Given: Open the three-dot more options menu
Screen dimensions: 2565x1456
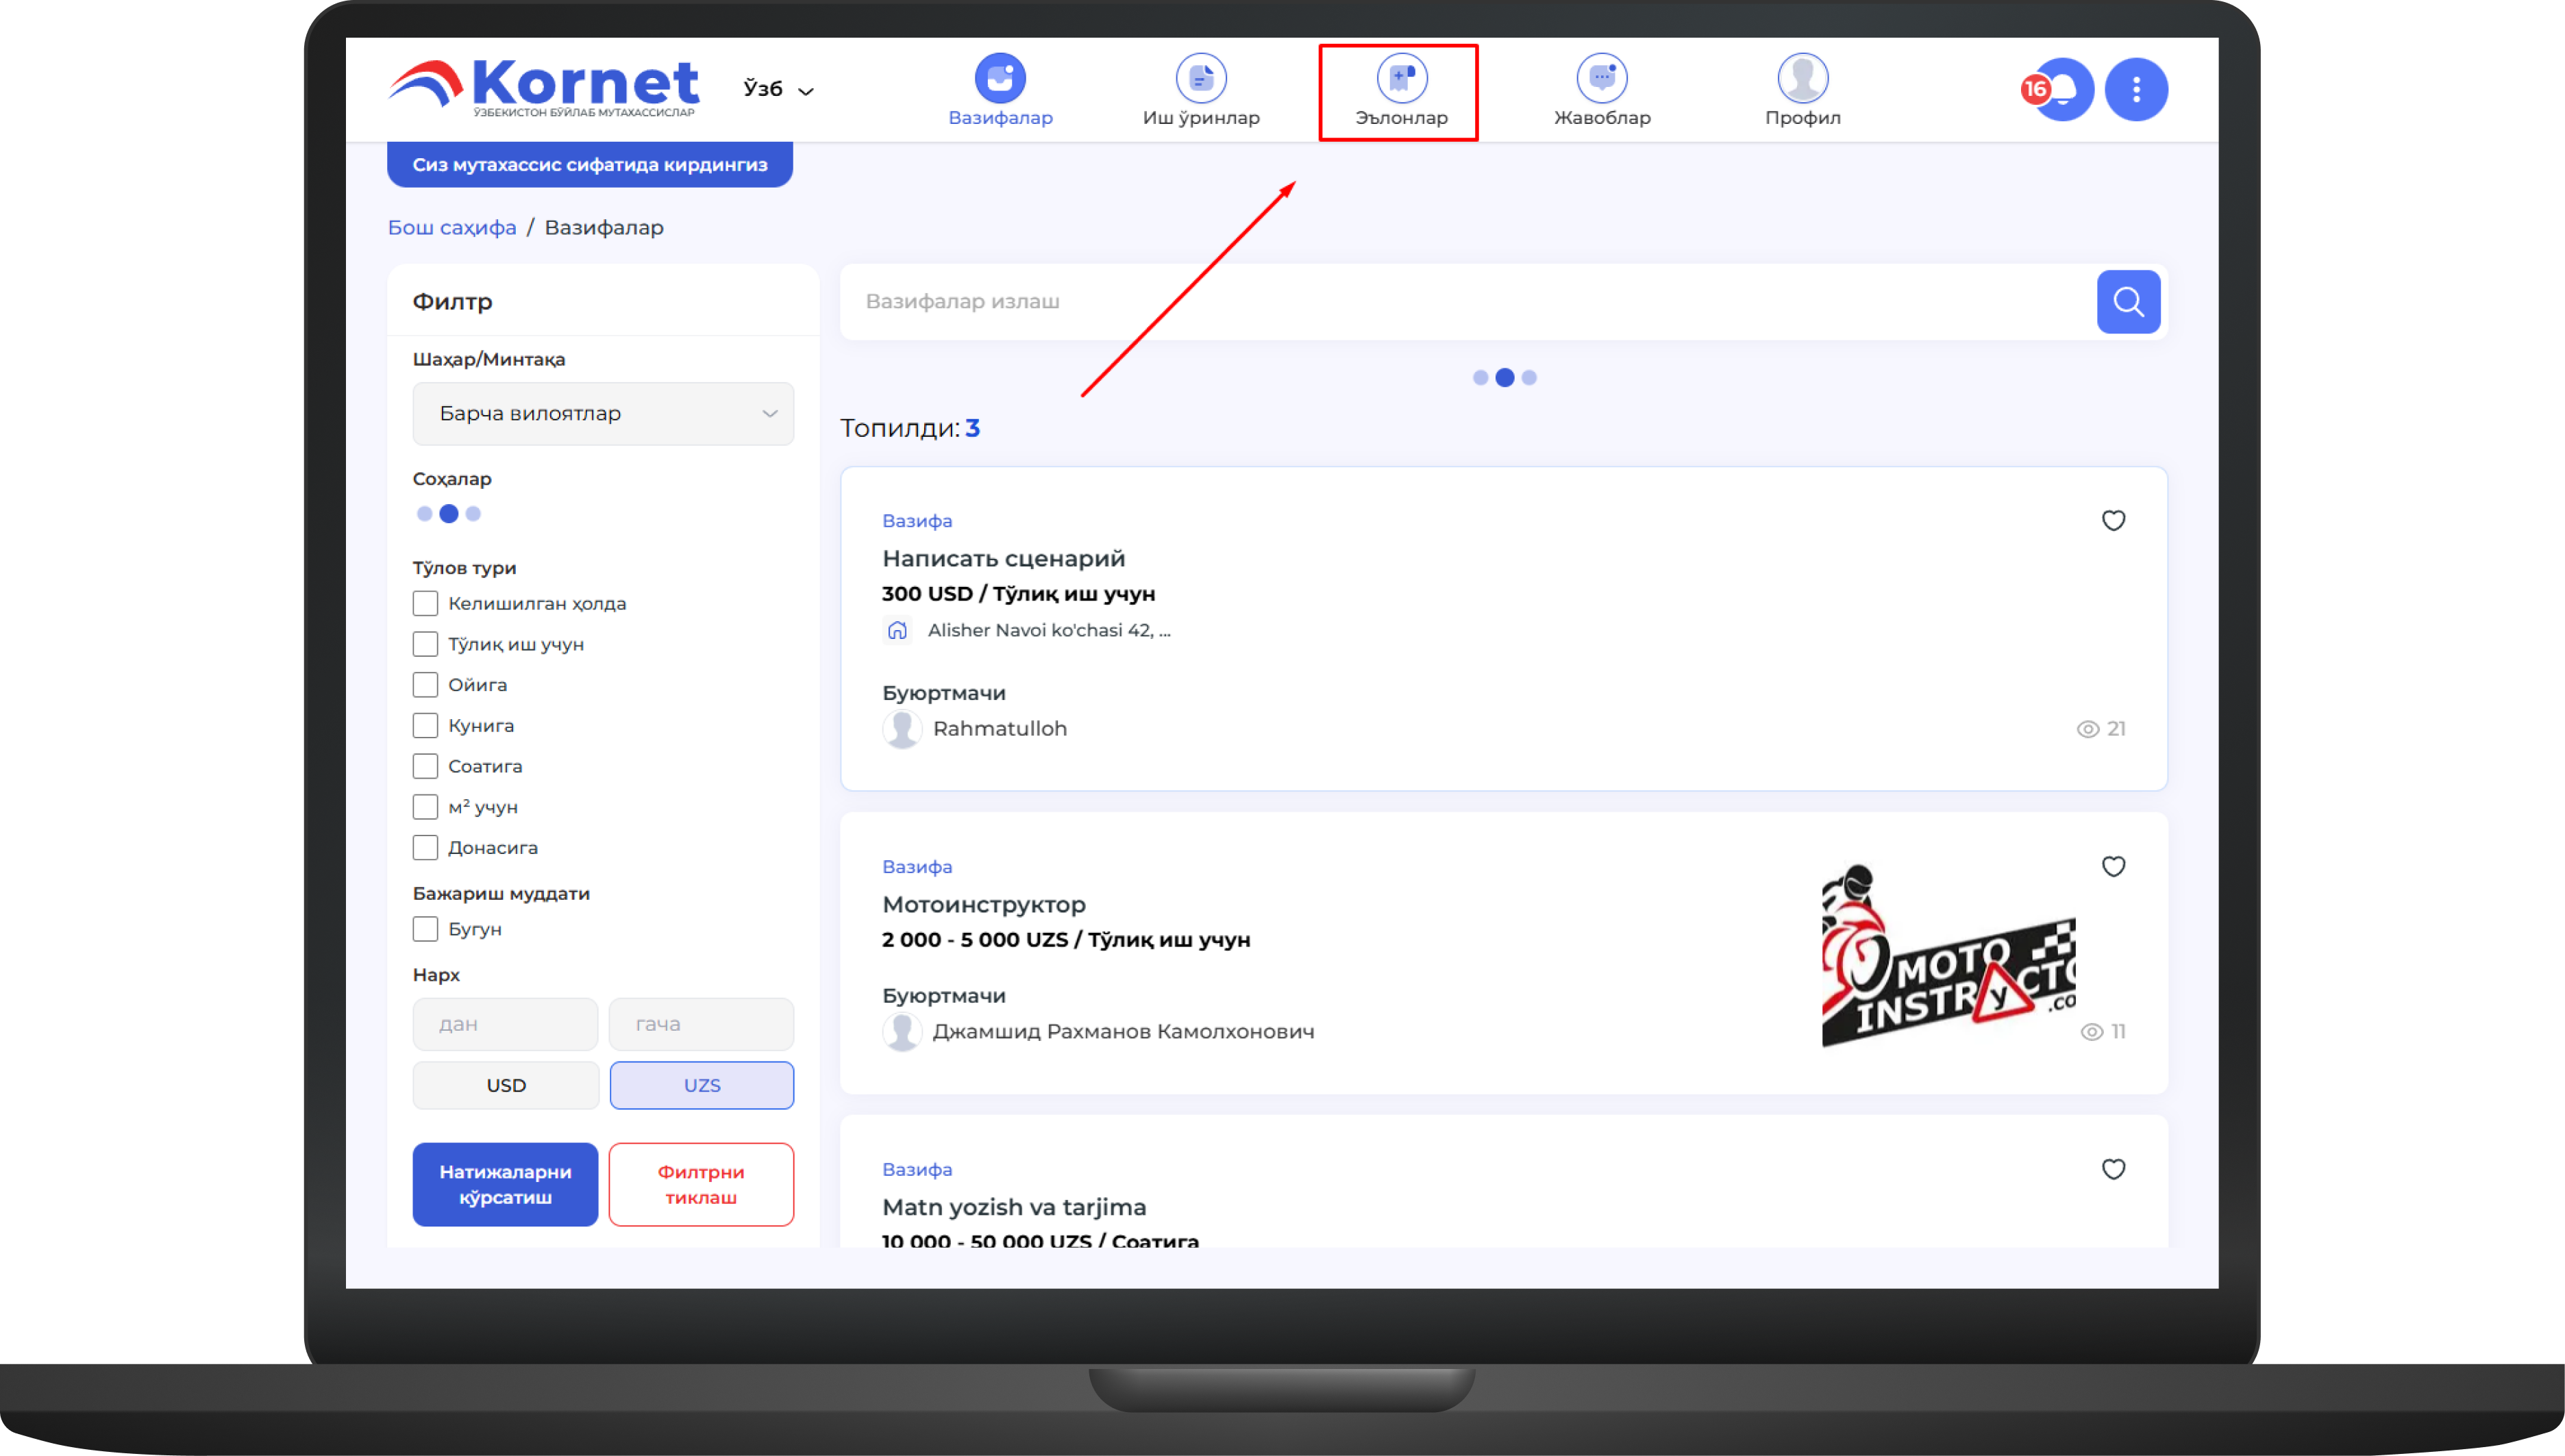Looking at the screenshot, I should pos(2136,90).
